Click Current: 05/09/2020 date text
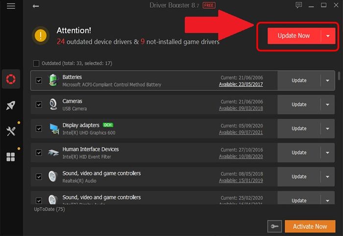This screenshot has height=236, width=343. (242, 126)
